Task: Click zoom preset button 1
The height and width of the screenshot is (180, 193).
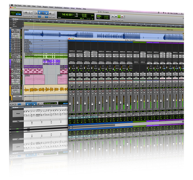Action: pos(24,16)
